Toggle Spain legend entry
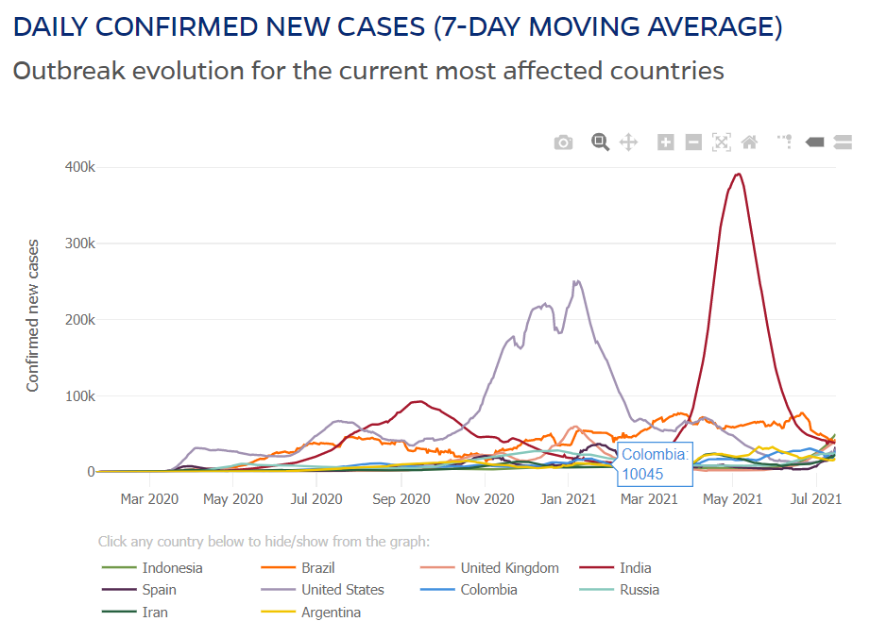 [x=139, y=590]
